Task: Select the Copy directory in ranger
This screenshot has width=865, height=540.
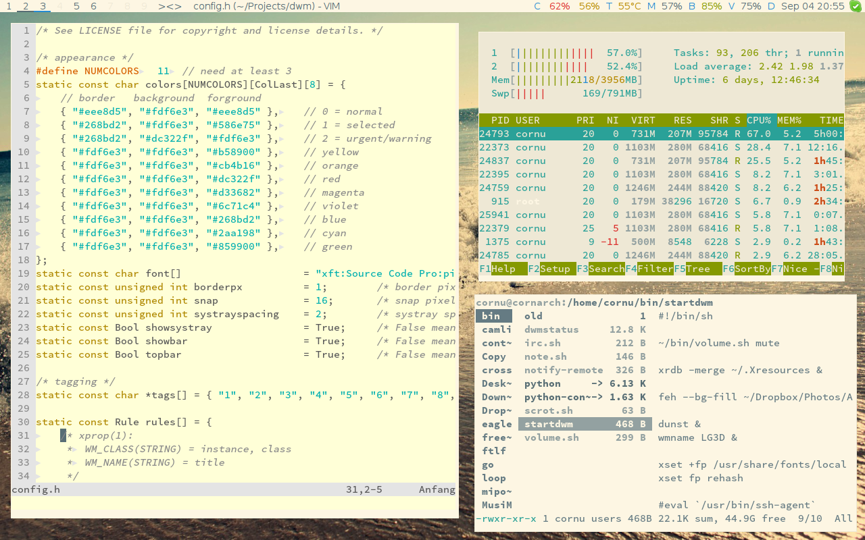Action: 494,356
